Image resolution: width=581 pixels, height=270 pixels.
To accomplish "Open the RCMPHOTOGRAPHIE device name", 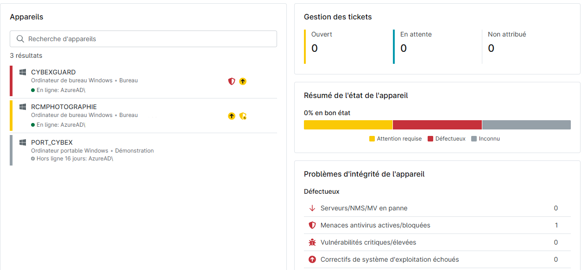I will [64, 107].
